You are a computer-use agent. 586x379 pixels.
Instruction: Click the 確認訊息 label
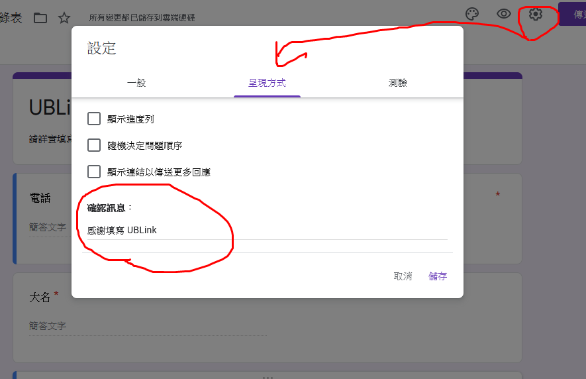tap(109, 207)
